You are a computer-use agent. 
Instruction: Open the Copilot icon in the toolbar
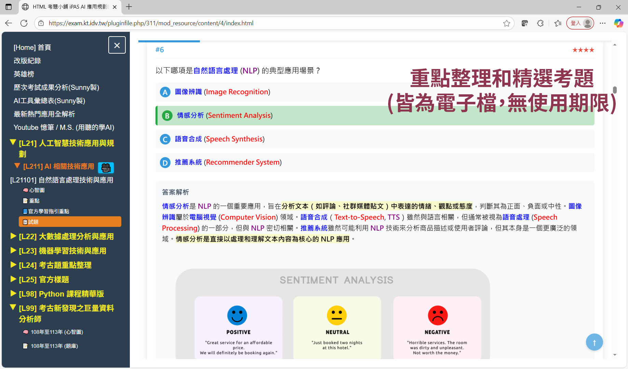[x=618, y=23]
